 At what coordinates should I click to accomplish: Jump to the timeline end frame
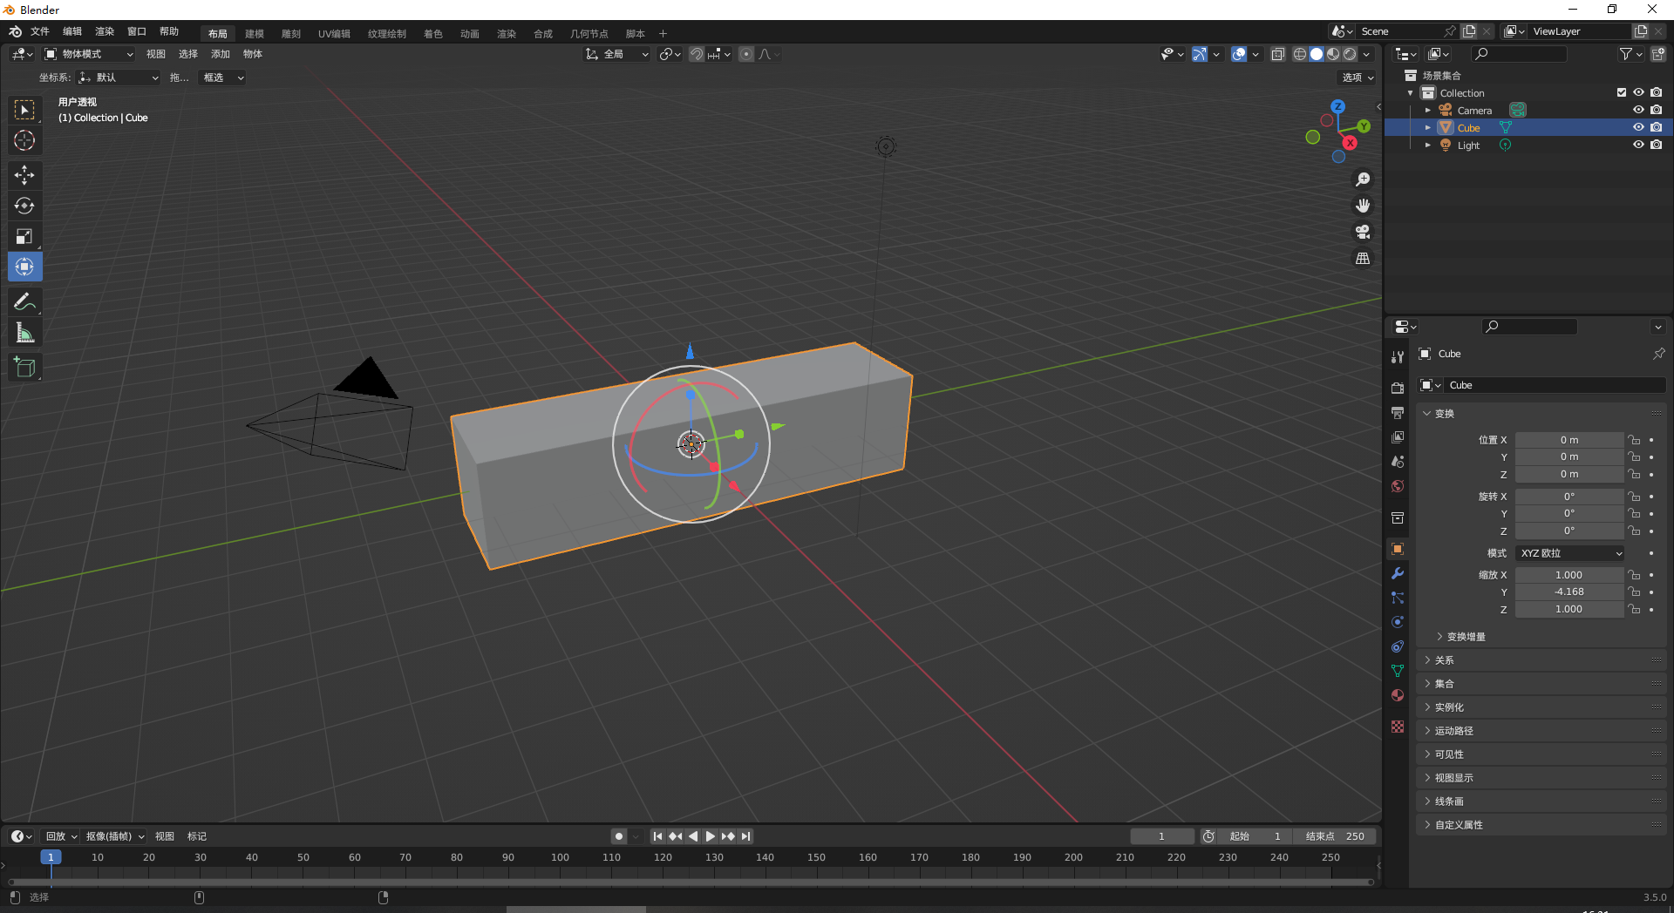(745, 836)
